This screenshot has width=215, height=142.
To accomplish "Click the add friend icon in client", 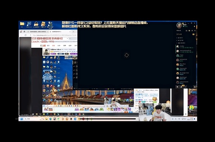I will [x=187, y=31].
